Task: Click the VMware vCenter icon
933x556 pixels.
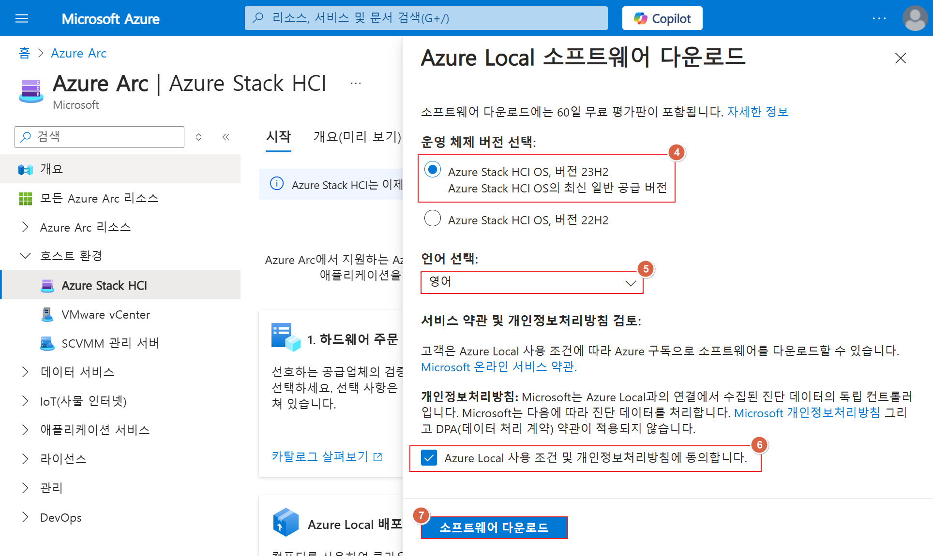Action: click(x=47, y=315)
